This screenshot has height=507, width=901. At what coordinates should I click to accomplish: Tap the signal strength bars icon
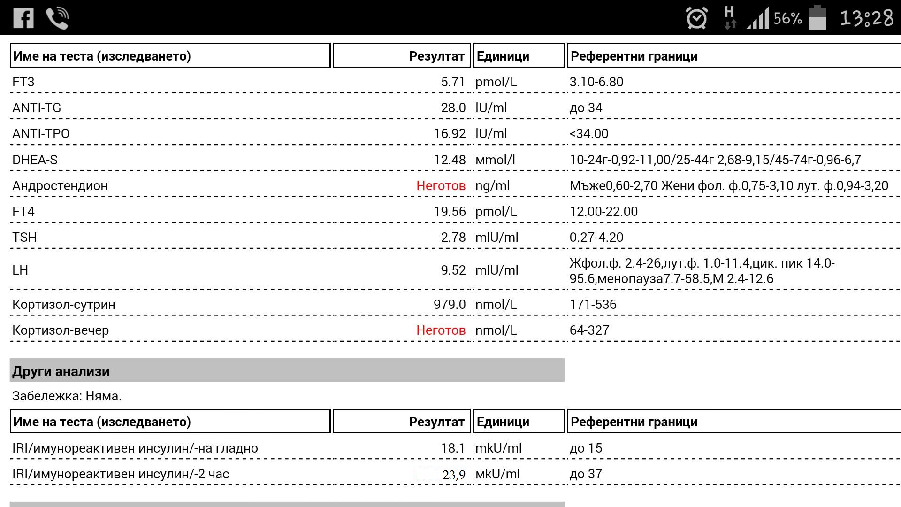tap(757, 18)
